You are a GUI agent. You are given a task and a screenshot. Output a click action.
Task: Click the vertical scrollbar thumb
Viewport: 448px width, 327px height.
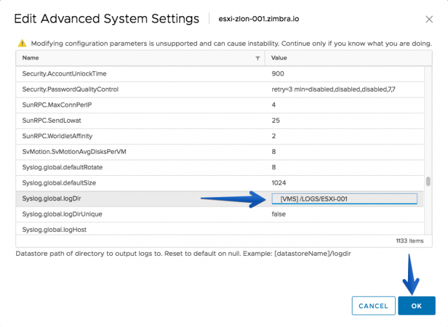pos(428,182)
